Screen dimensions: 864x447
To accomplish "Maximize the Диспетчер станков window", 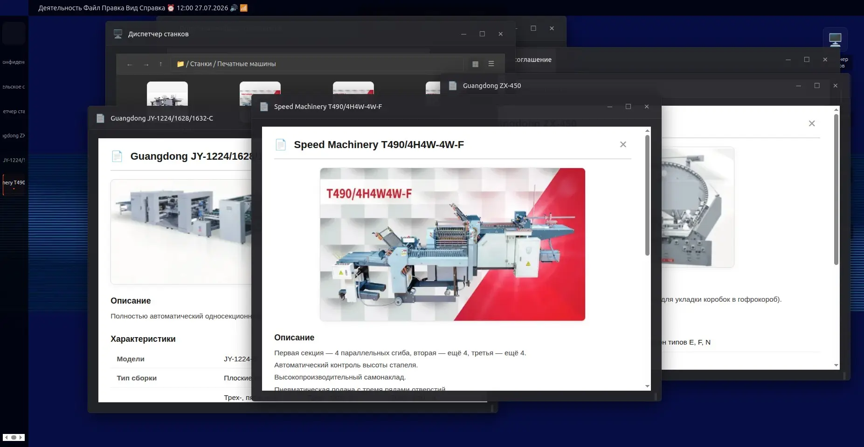I will click(482, 34).
